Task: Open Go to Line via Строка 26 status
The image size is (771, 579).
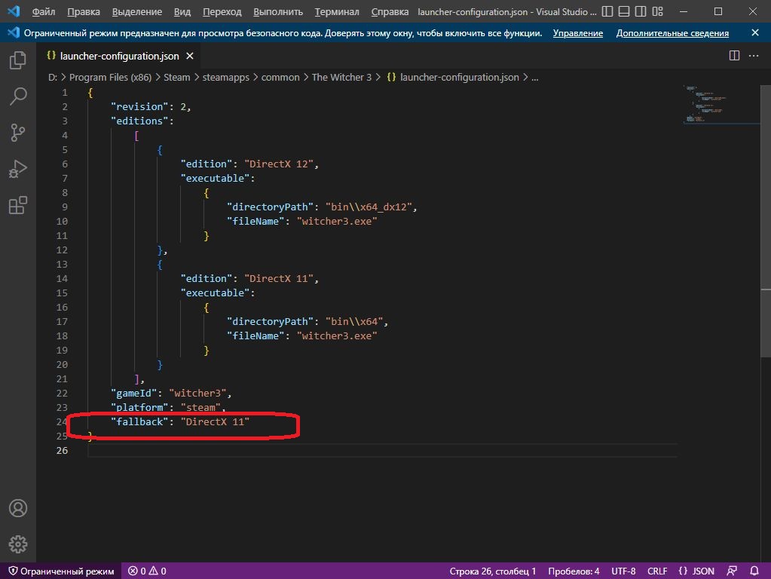Action: click(x=493, y=571)
